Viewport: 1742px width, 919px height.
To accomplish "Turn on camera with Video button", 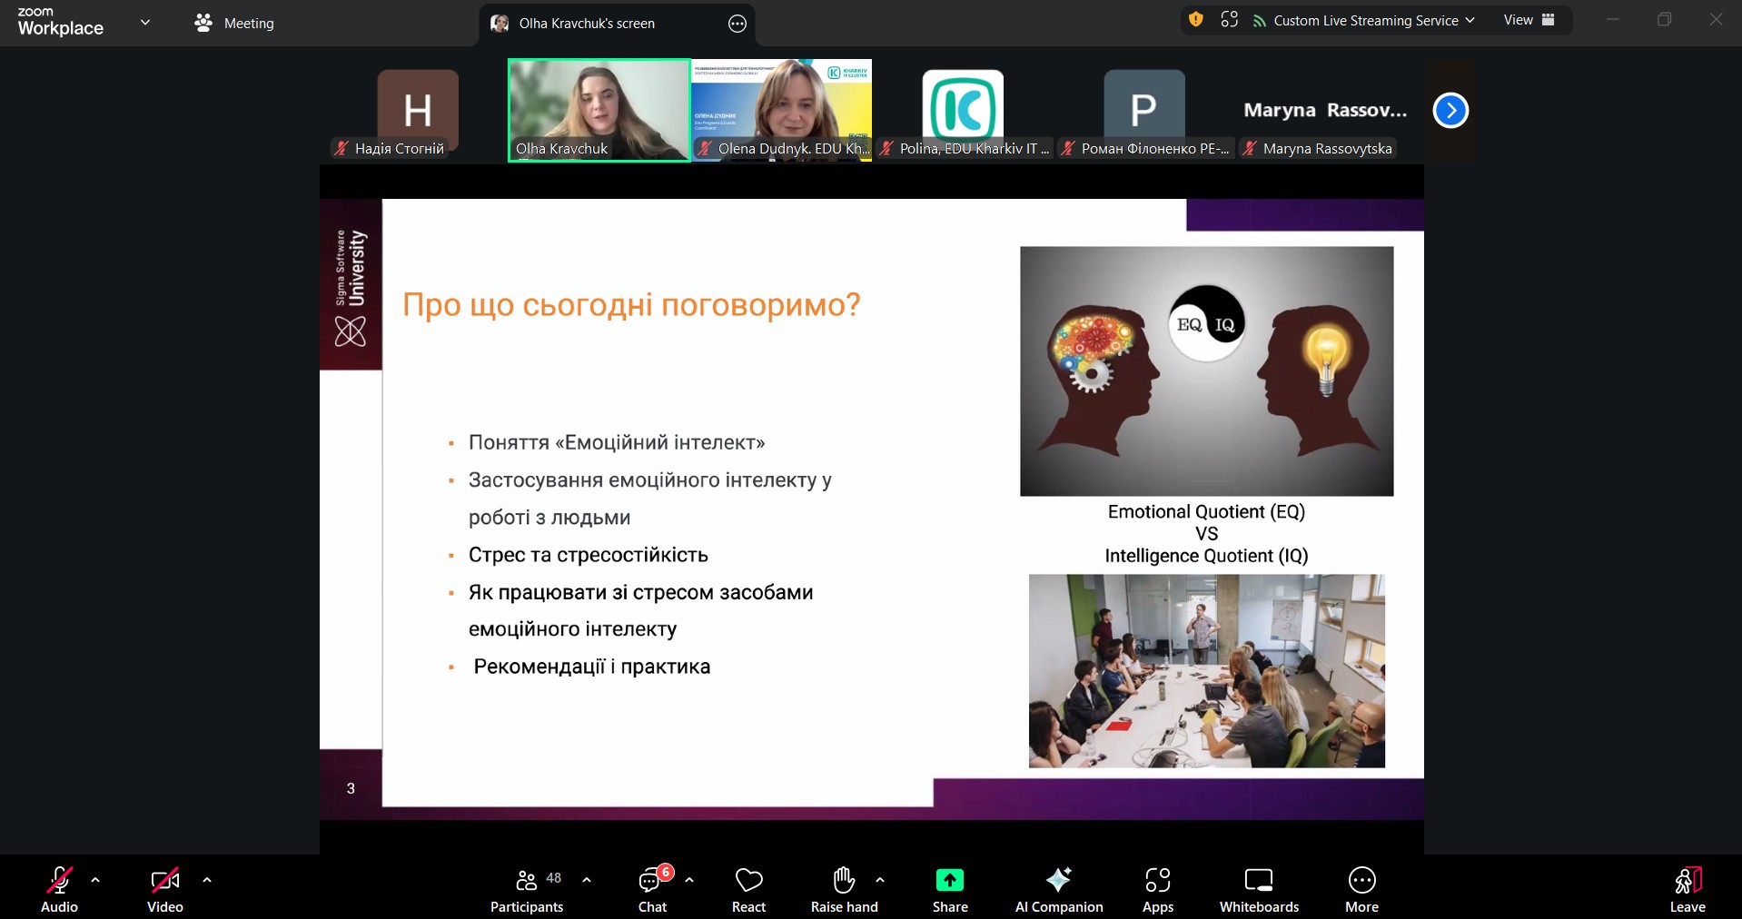I will coord(164,890).
